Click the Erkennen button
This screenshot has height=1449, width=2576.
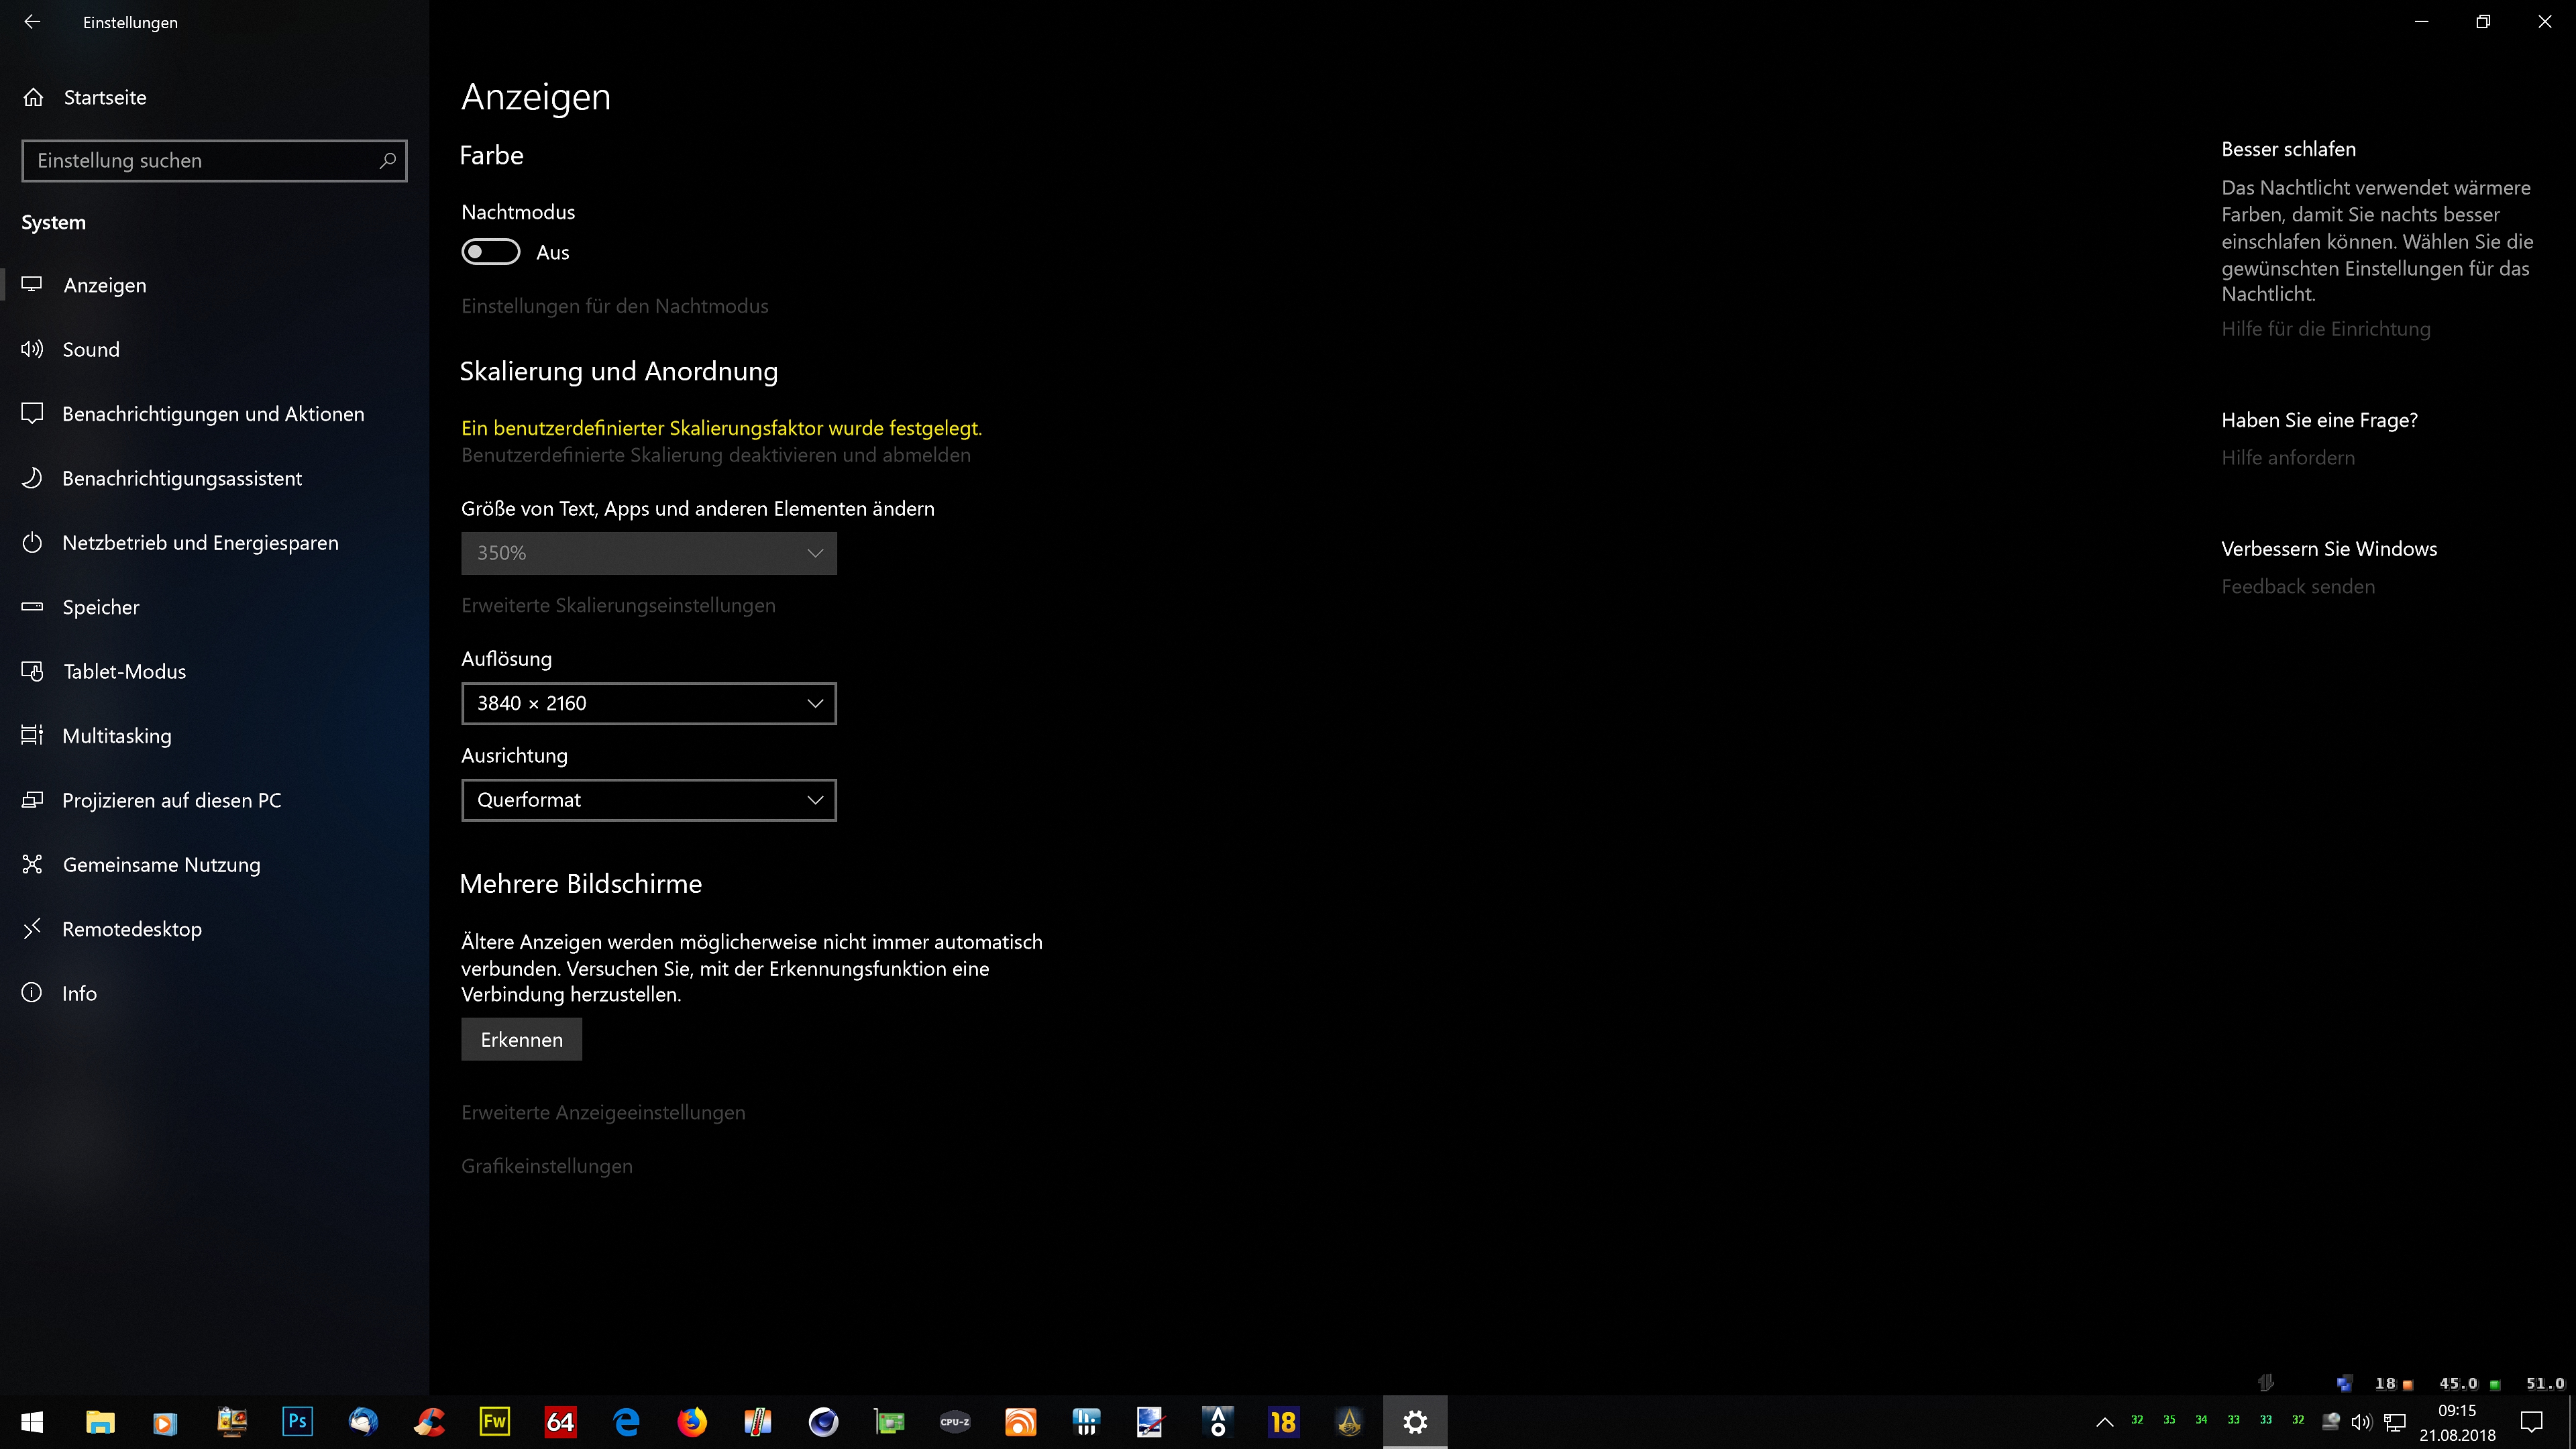pos(521,1040)
